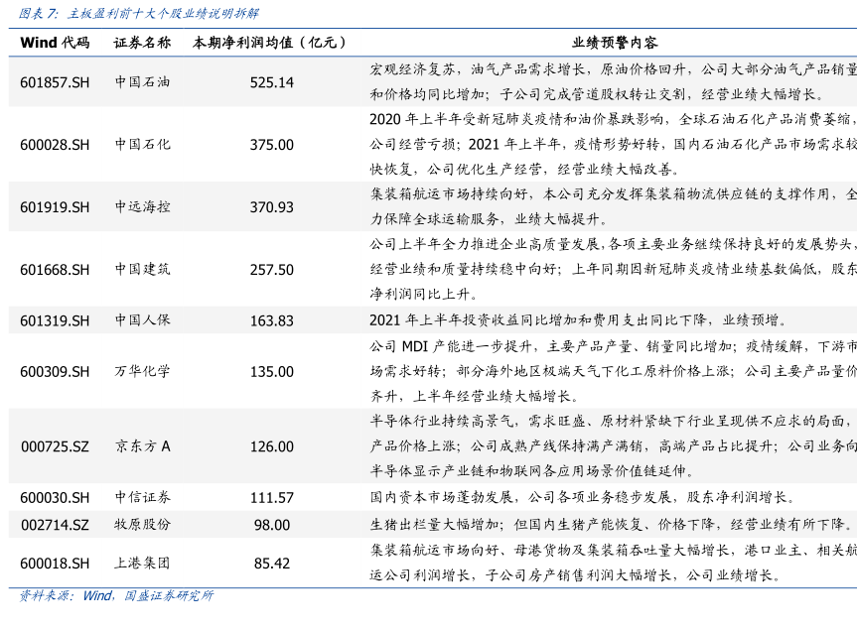Select stock code 601857.SH
Screen dimensions: 857x630
coord(55,82)
